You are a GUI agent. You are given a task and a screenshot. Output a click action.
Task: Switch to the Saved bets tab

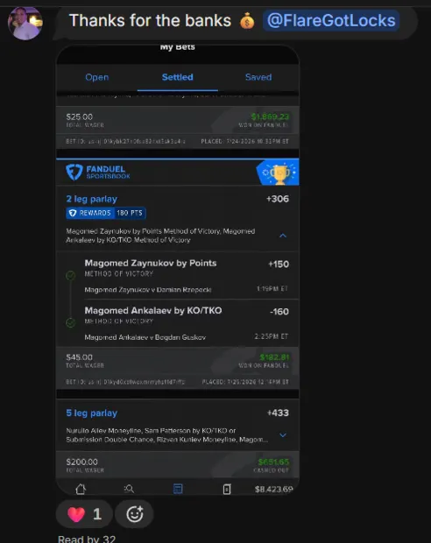[258, 77]
